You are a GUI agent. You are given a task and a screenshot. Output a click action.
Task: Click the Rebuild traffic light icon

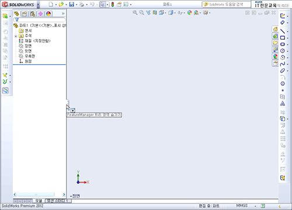(113, 4)
